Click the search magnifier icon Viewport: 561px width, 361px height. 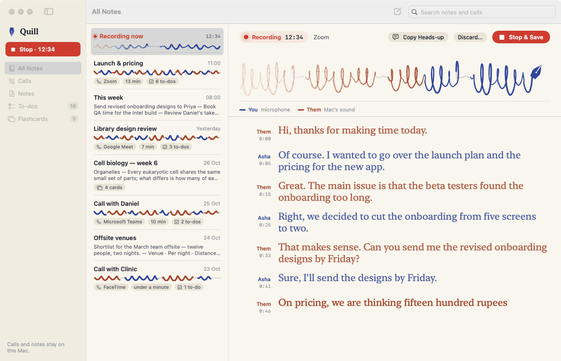(x=414, y=12)
